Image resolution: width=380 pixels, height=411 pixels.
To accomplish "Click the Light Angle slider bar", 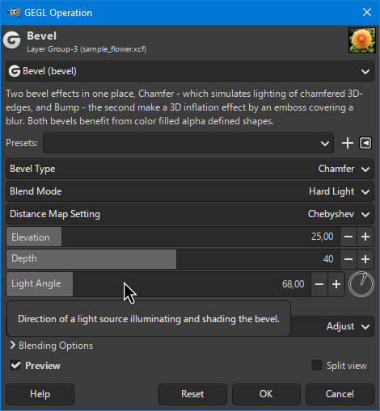I will click(x=158, y=284).
